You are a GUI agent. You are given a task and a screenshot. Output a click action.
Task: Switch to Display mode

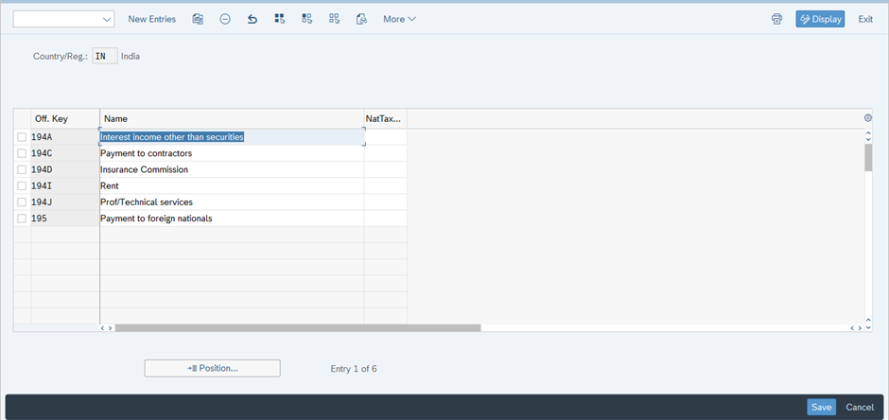tap(820, 19)
